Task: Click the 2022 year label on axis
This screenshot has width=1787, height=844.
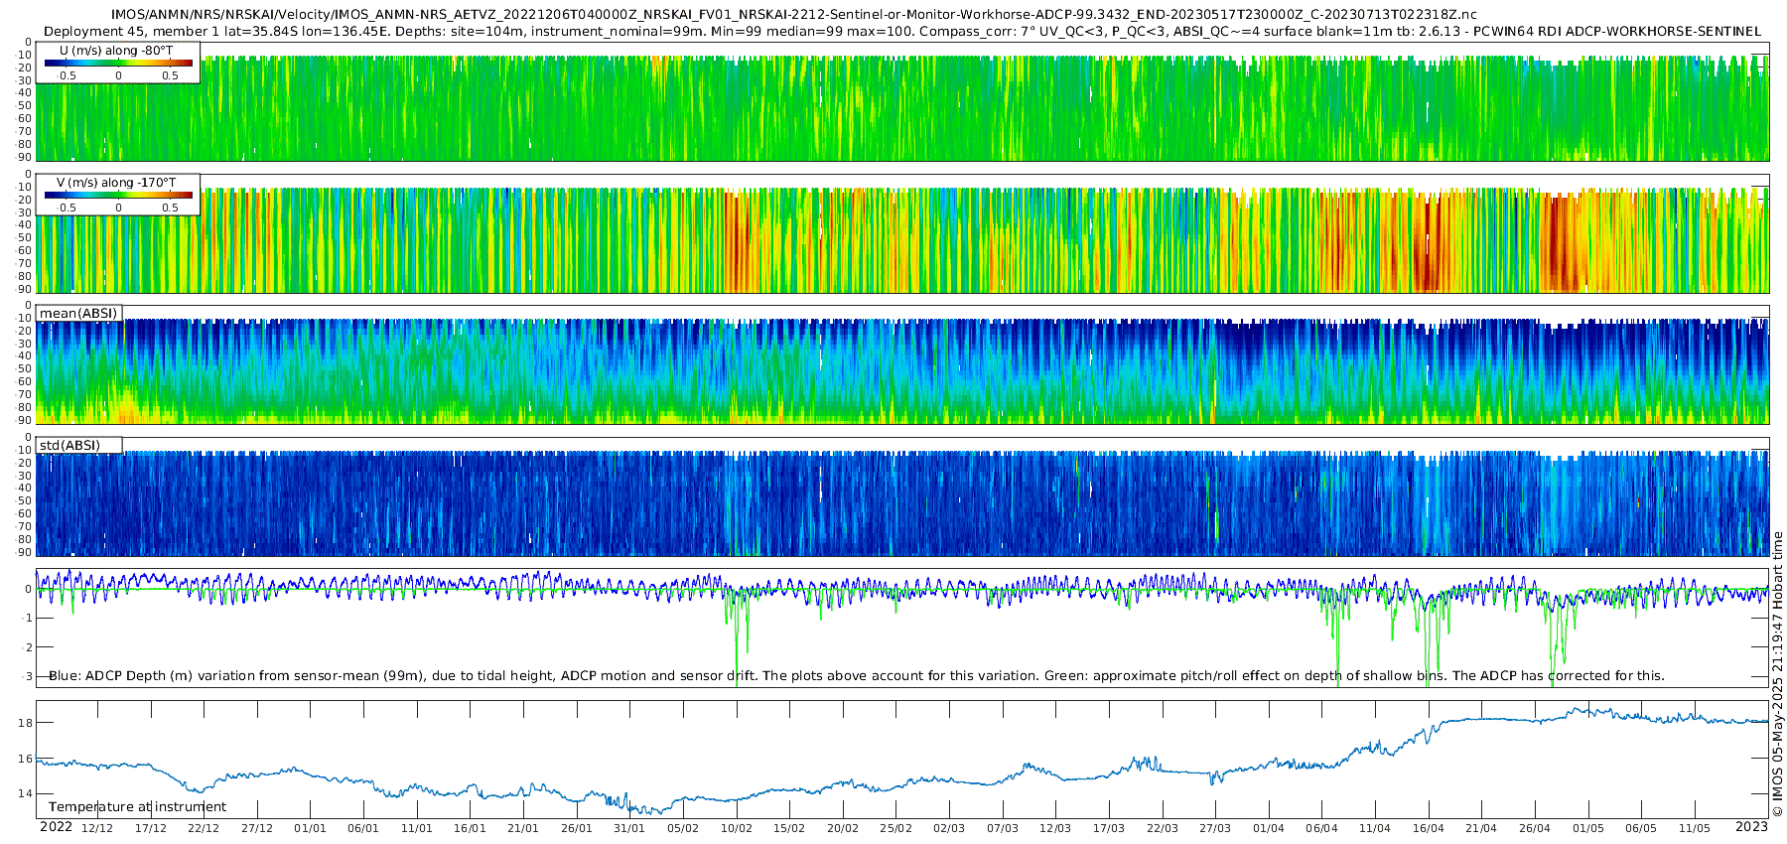Action: 56,827
